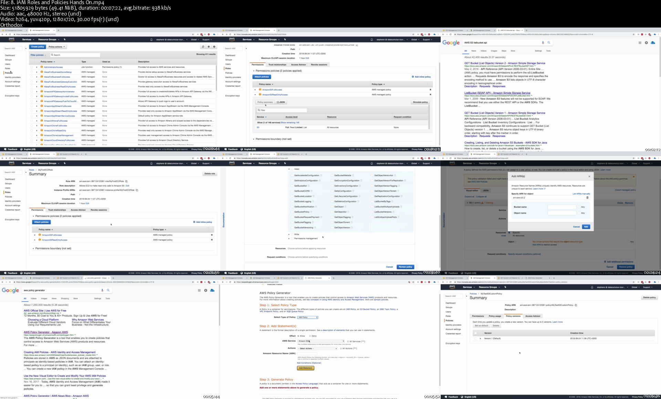
Task: Copy Role ARN icon on MyFirstEC2Role summary
Action: (x=126, y=181)
